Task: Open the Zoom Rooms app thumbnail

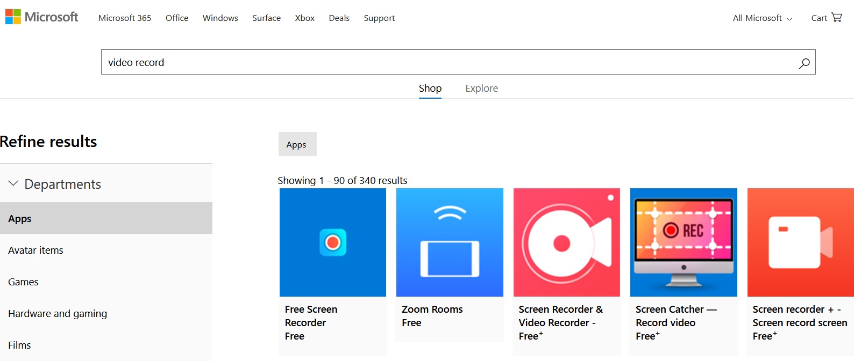Action: click(450, 242)
